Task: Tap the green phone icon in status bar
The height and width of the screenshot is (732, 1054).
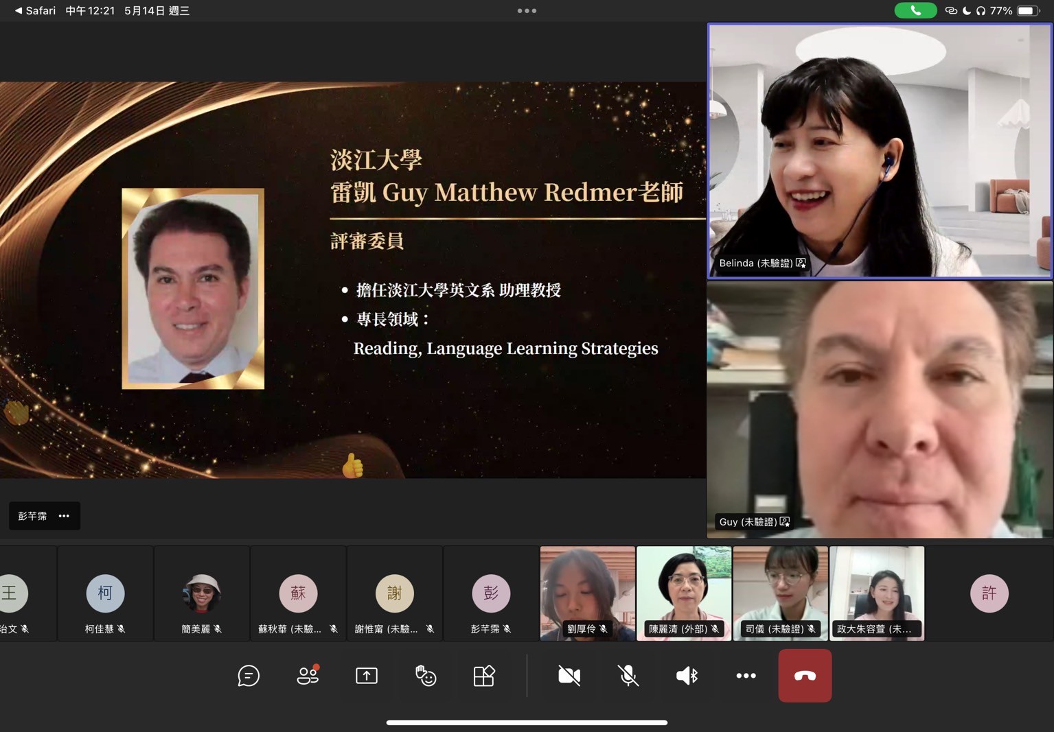Action: (915, 10)
